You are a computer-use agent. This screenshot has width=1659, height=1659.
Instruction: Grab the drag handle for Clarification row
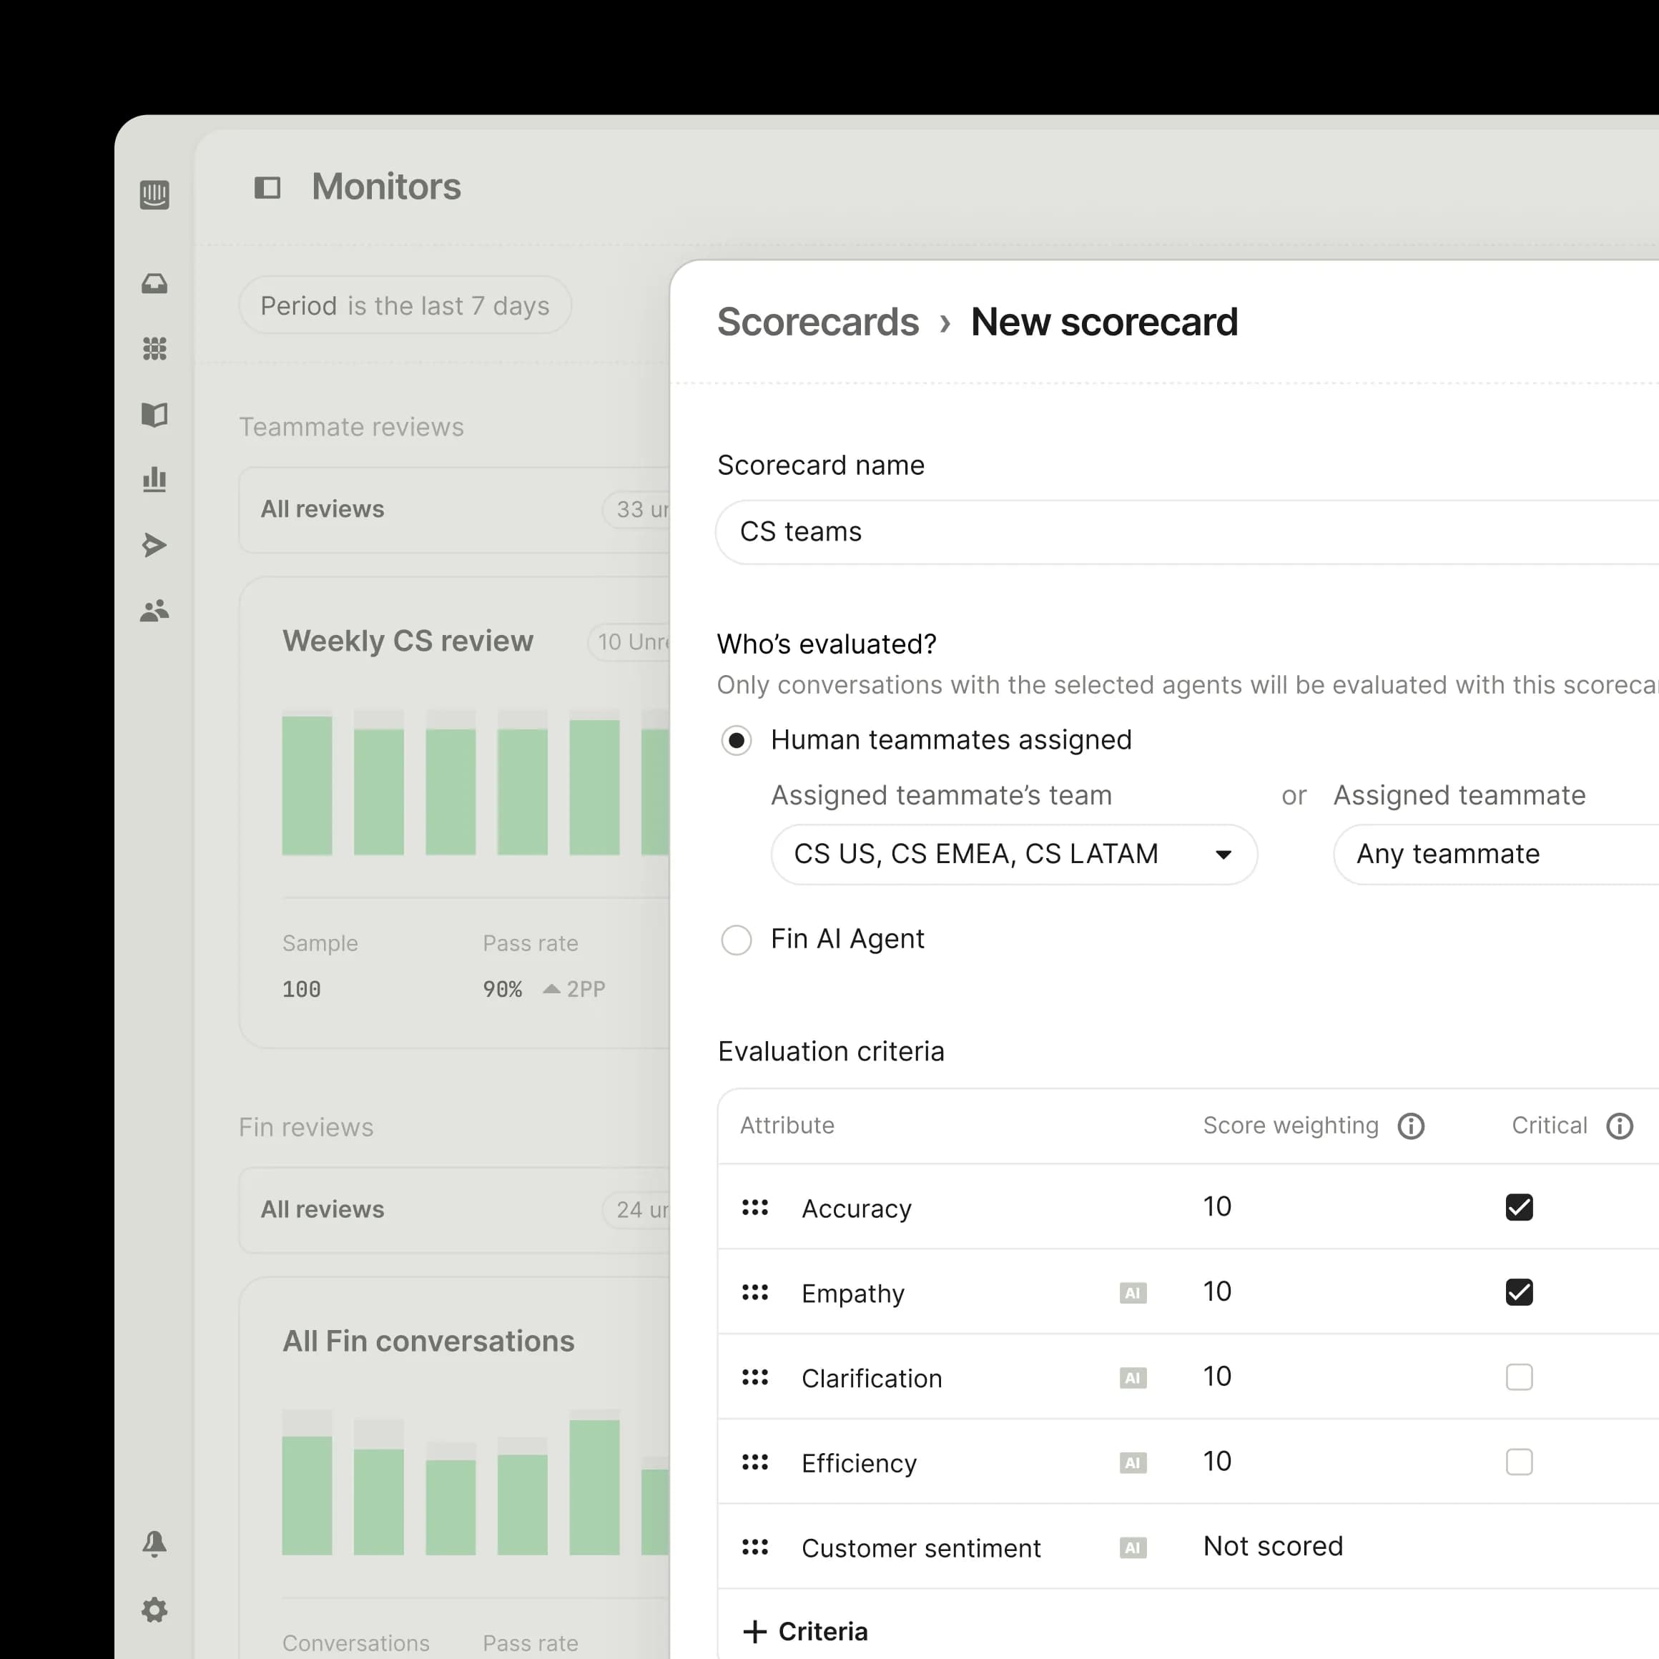tap(755, 1377)
